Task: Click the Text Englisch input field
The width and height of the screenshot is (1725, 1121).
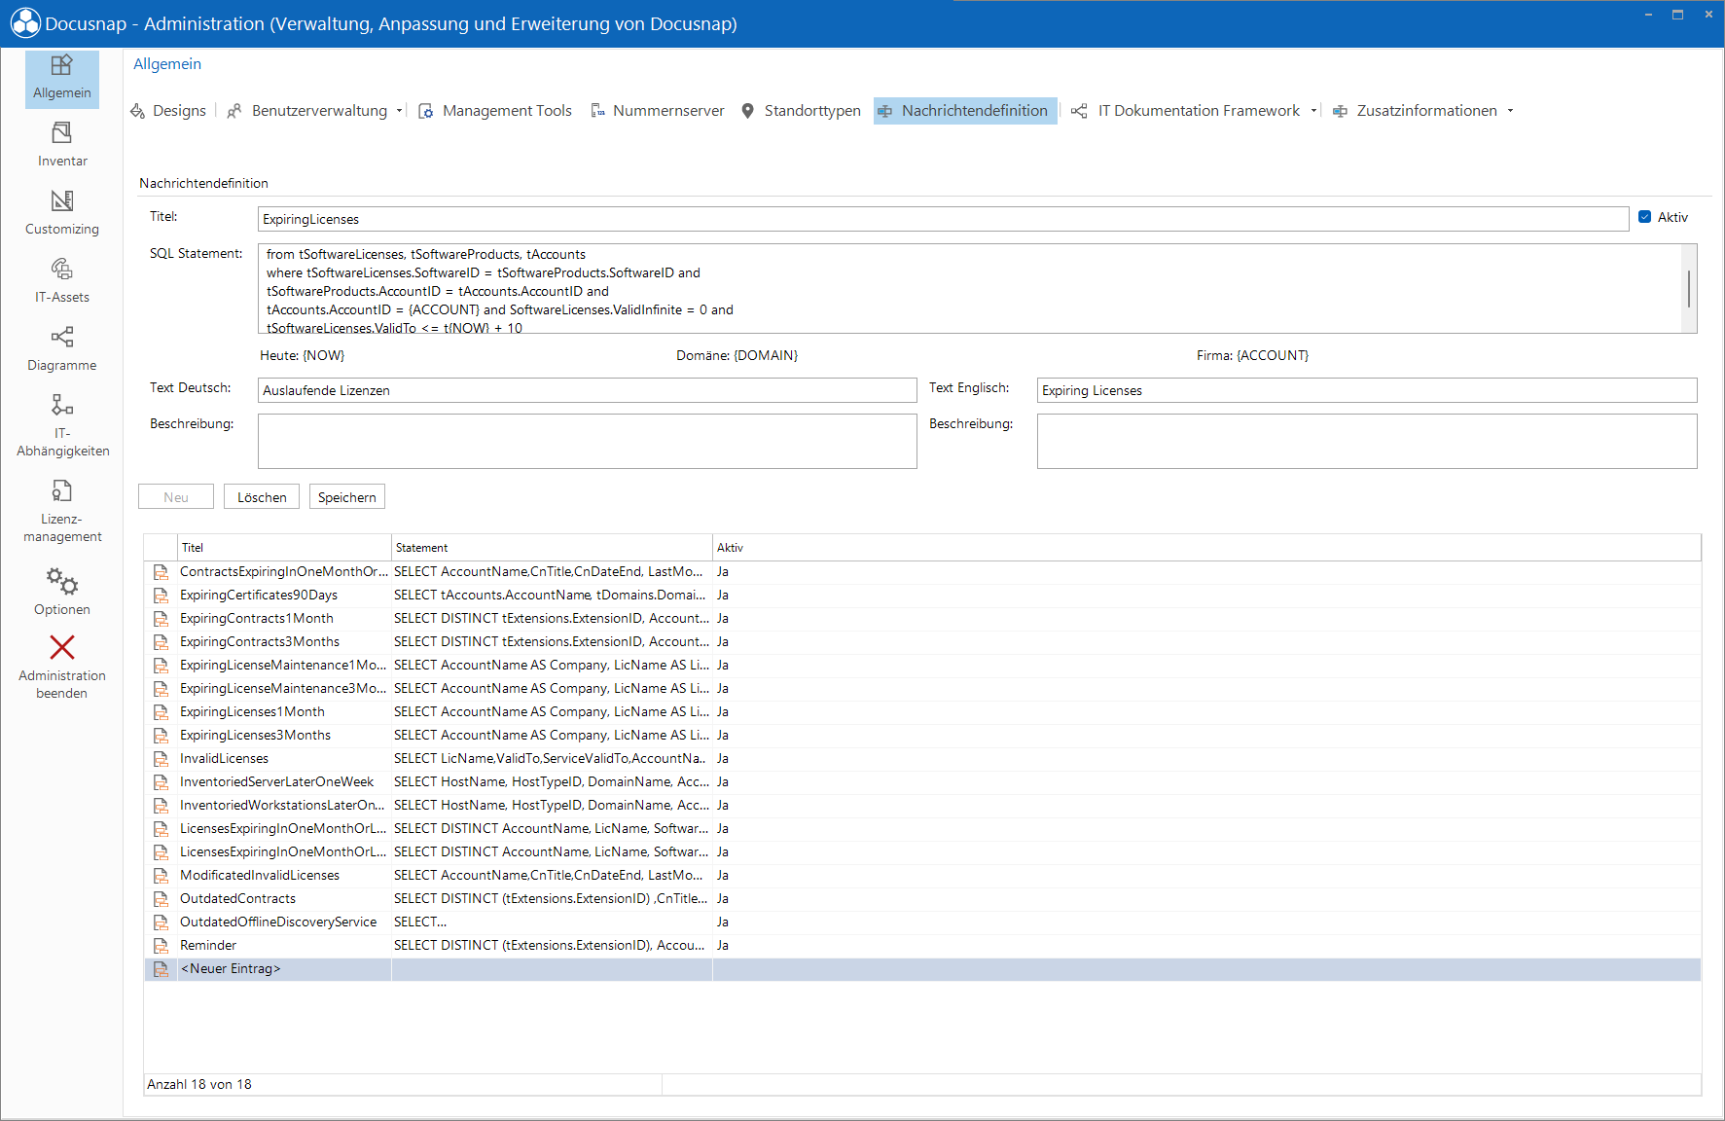Action: click(1367, 390)
